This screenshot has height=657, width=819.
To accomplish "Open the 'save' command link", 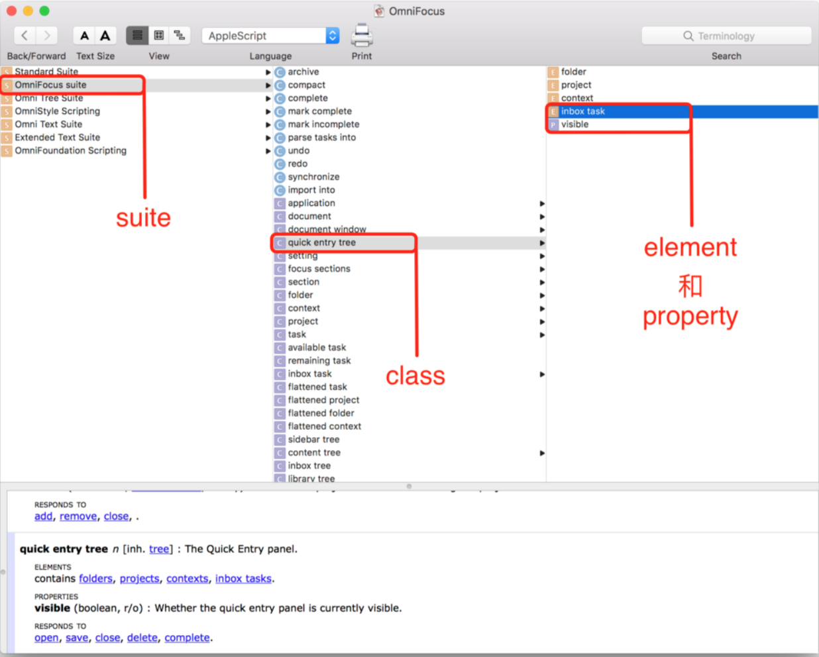I will pyautogui.click(x=77, y=638).
